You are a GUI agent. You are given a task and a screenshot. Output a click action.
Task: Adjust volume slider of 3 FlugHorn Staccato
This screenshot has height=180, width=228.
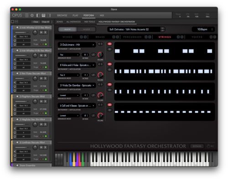coord(22,101)
